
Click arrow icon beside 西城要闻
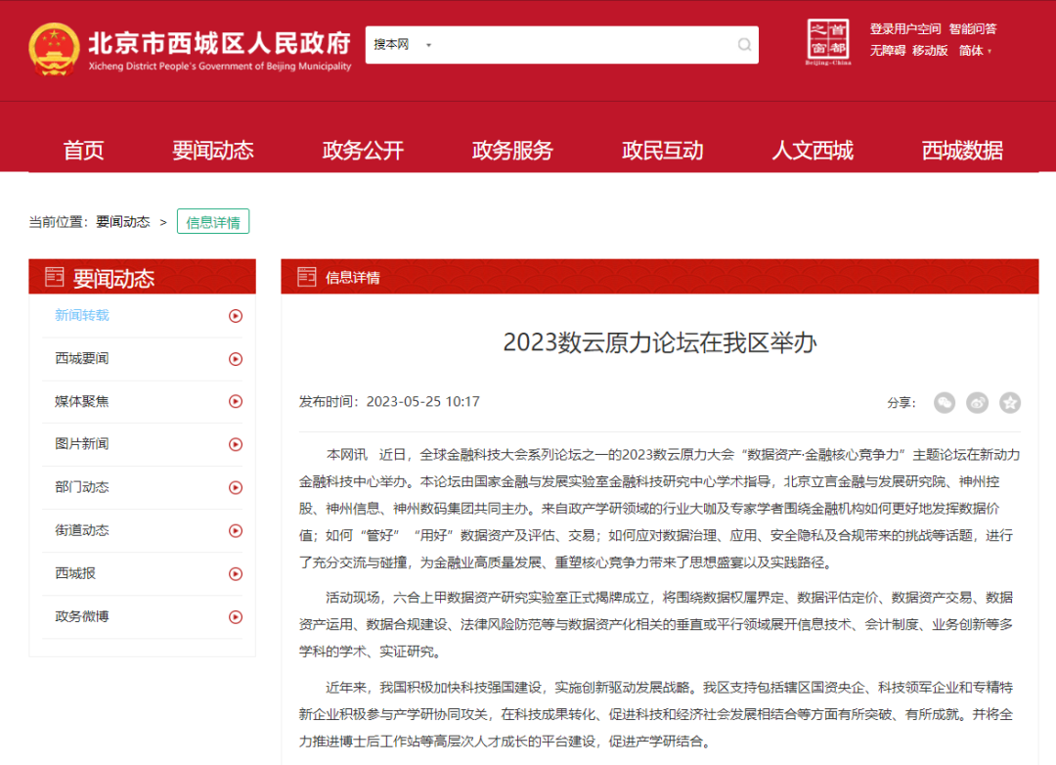coord(235,359)
